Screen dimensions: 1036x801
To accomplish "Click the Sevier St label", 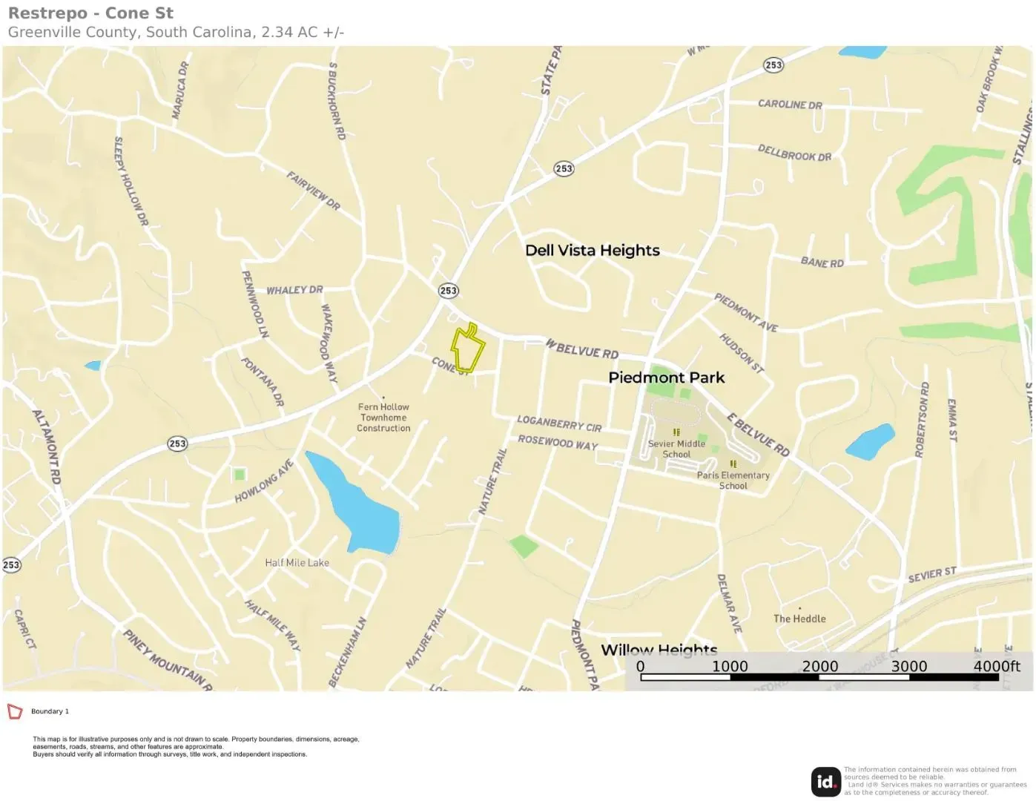I will tap(932, 575).
